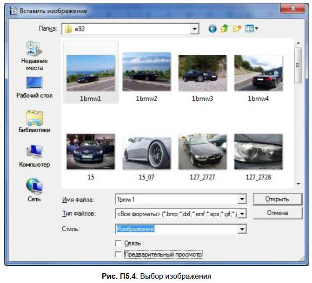Select Рабочий стол sidebar icon
The image size is (312, 283).
pyautogui.click(x=34, y=87)
